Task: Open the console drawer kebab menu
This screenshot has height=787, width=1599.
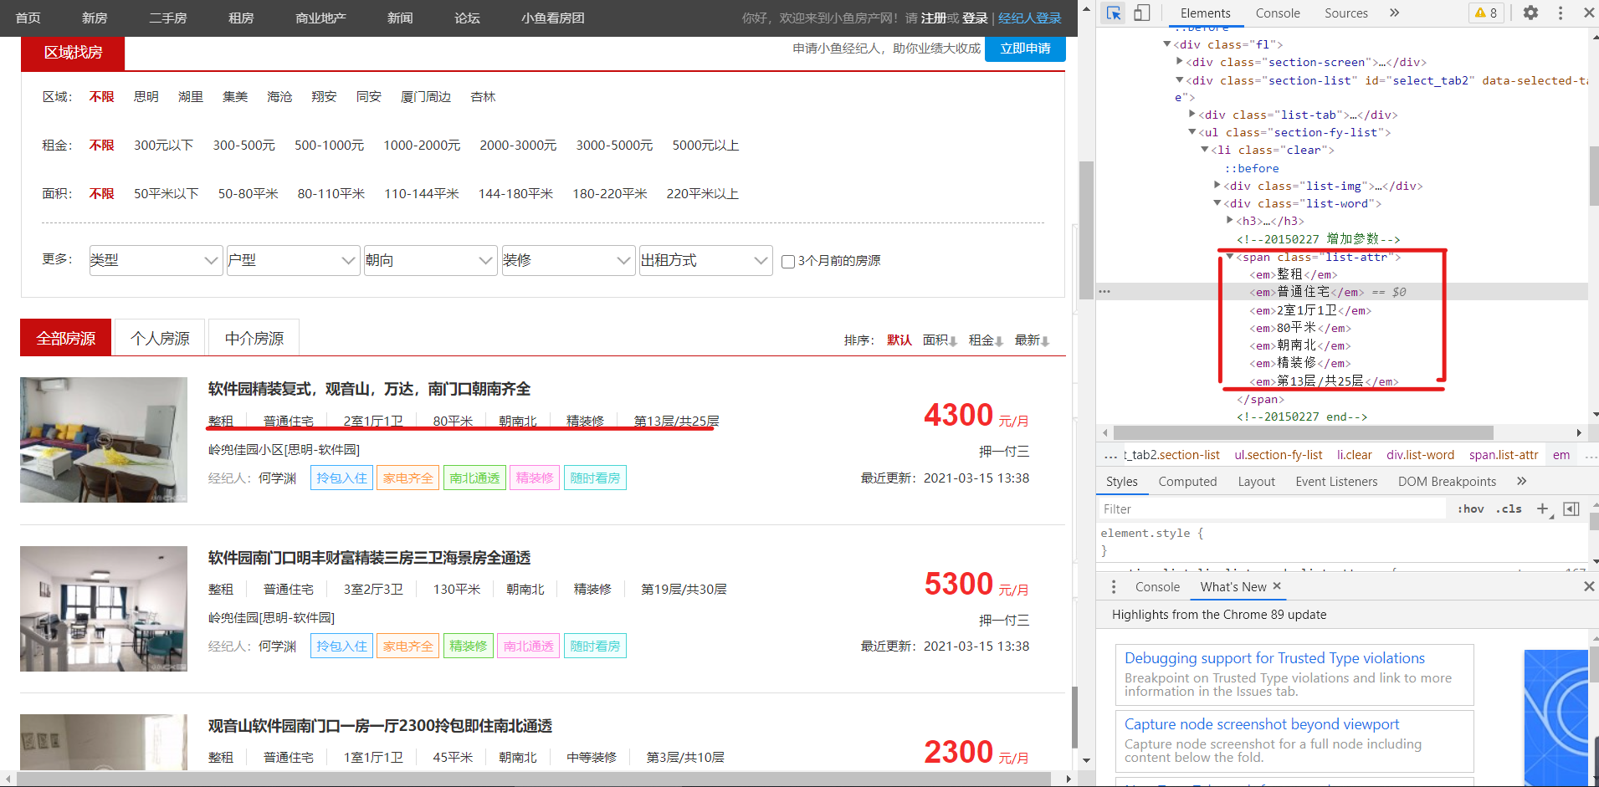Action: pos(1113,586)
